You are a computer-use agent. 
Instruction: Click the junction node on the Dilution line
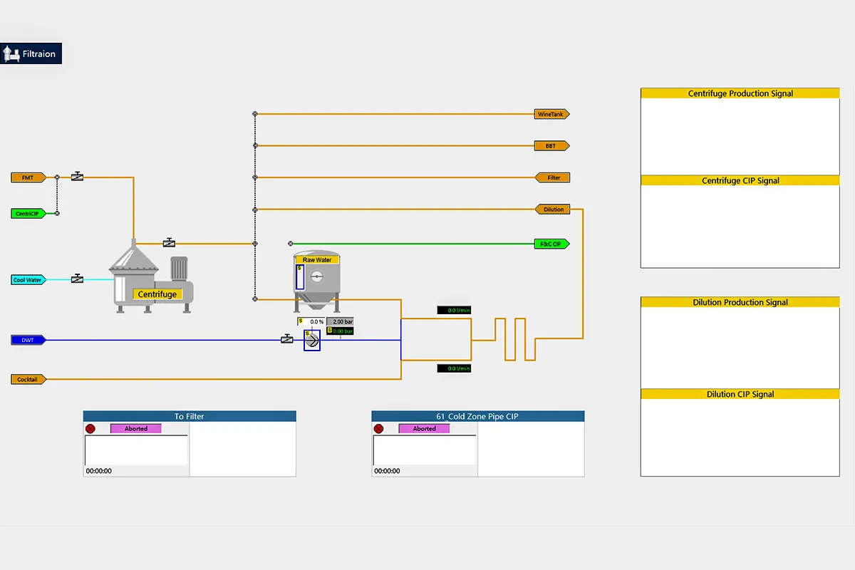(x=255, y=209)
